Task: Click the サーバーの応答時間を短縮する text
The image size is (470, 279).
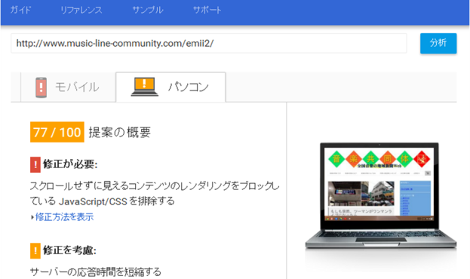Action: point(96,271)
